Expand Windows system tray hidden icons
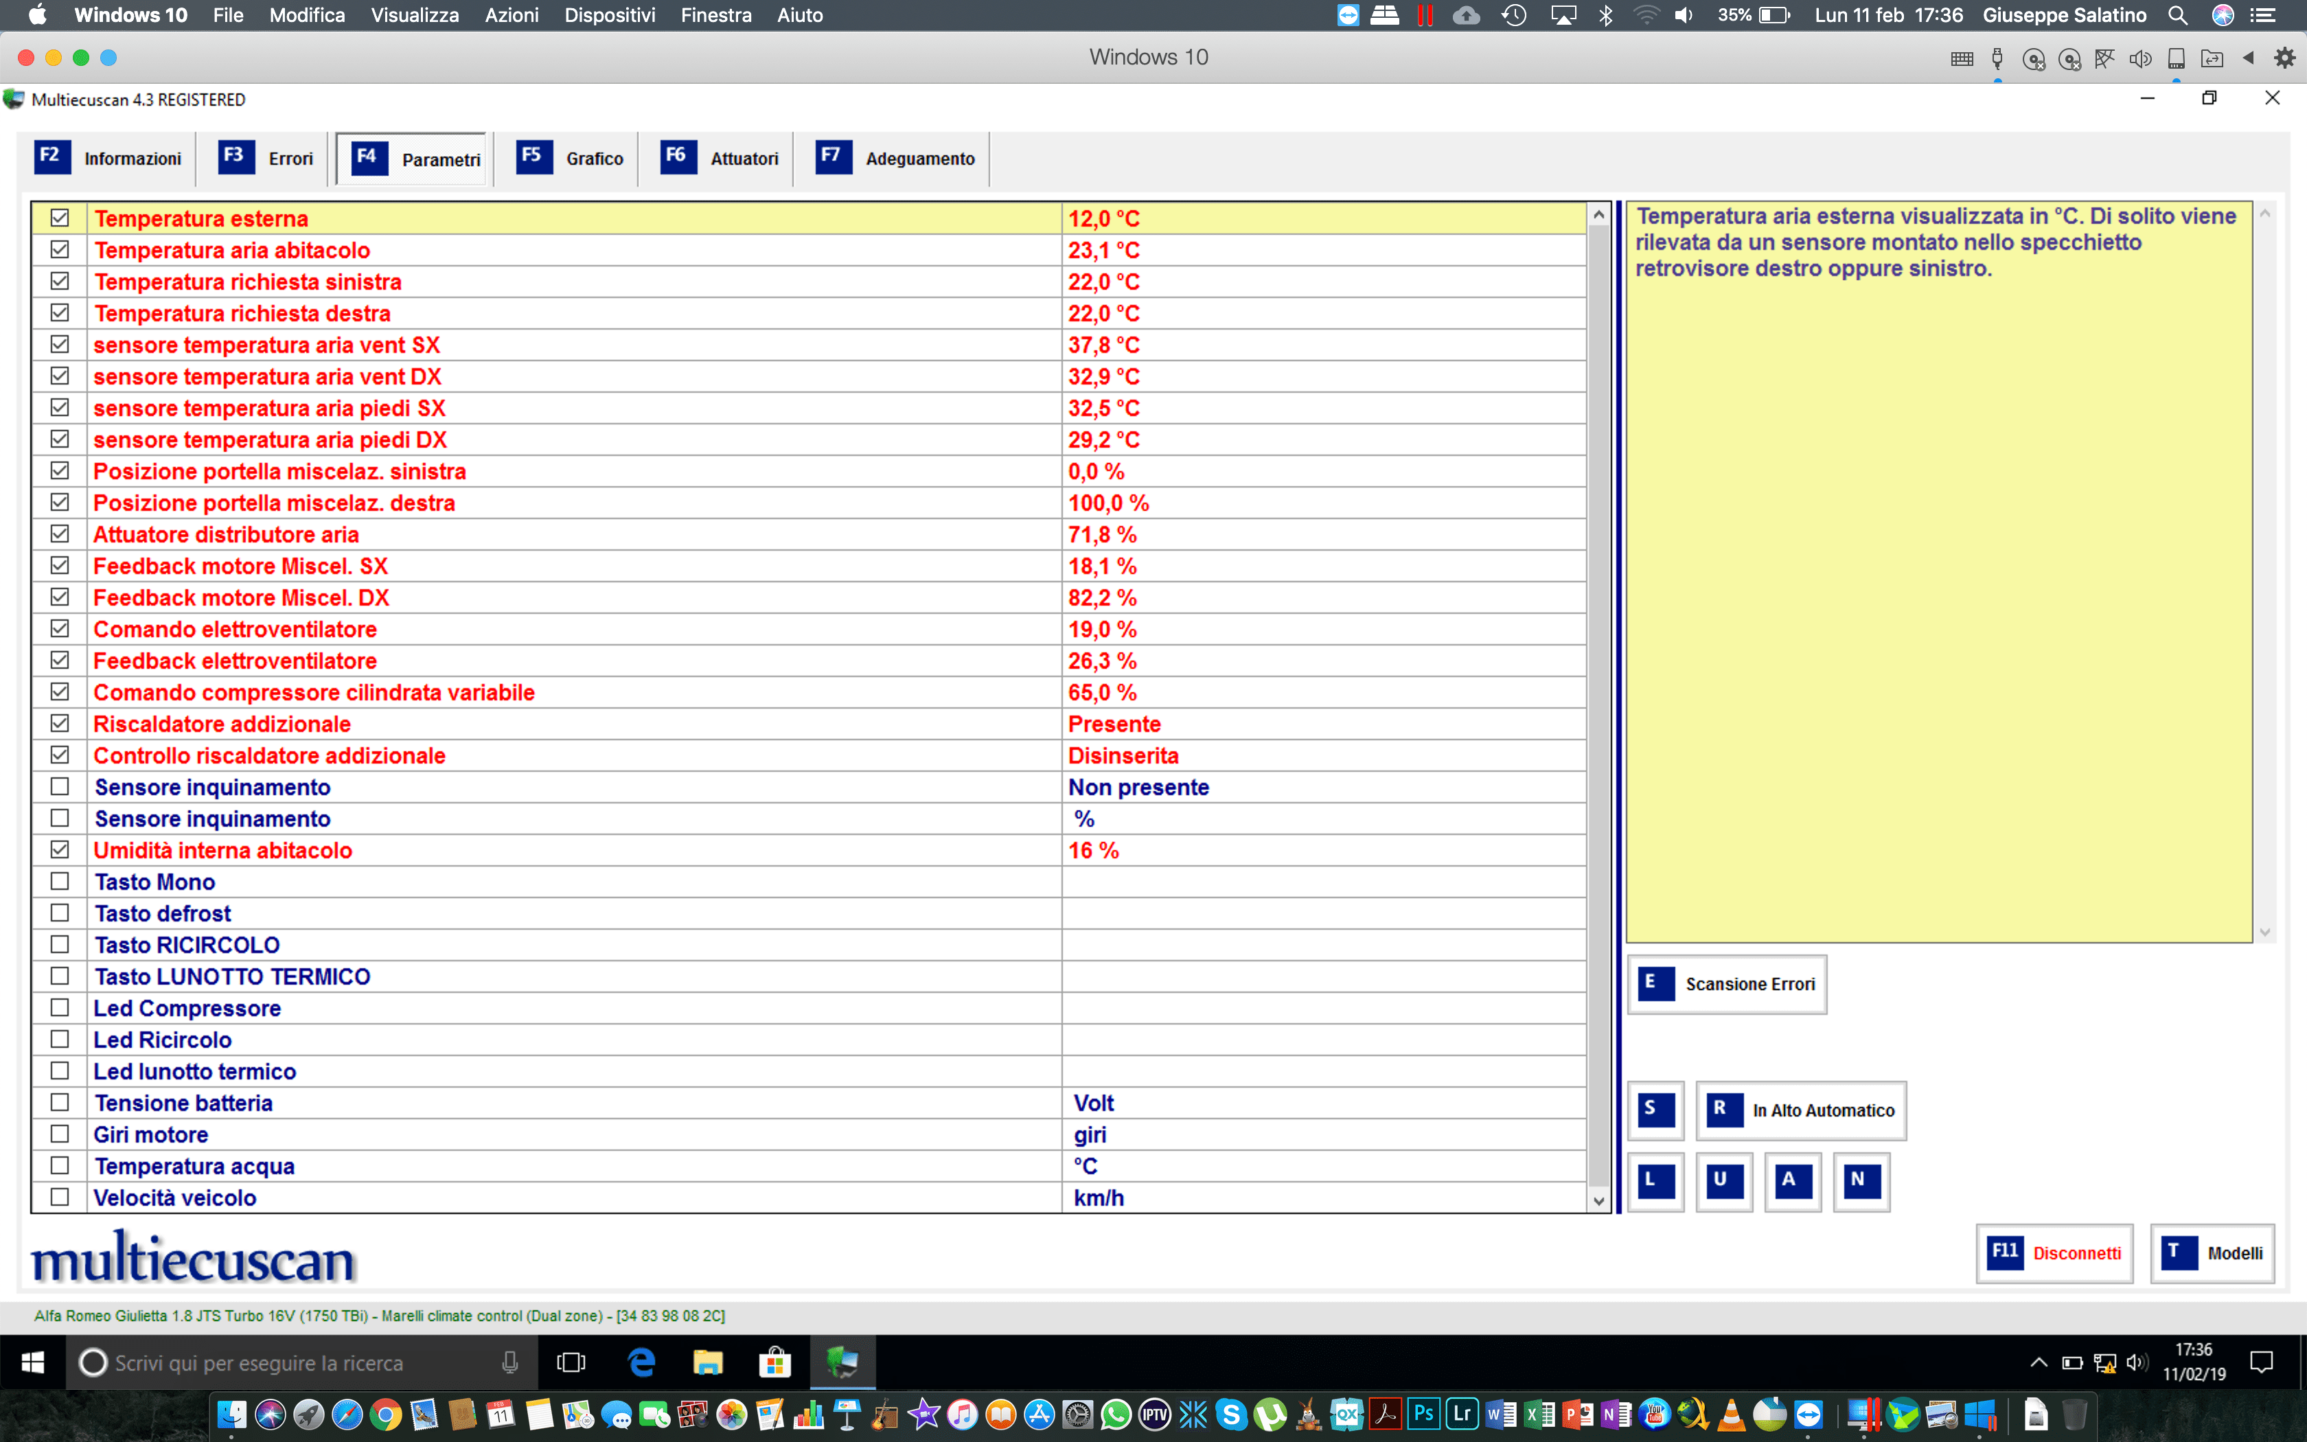The image size is (2307, 1442). pyautogui.click(x=2038, y=1363)
